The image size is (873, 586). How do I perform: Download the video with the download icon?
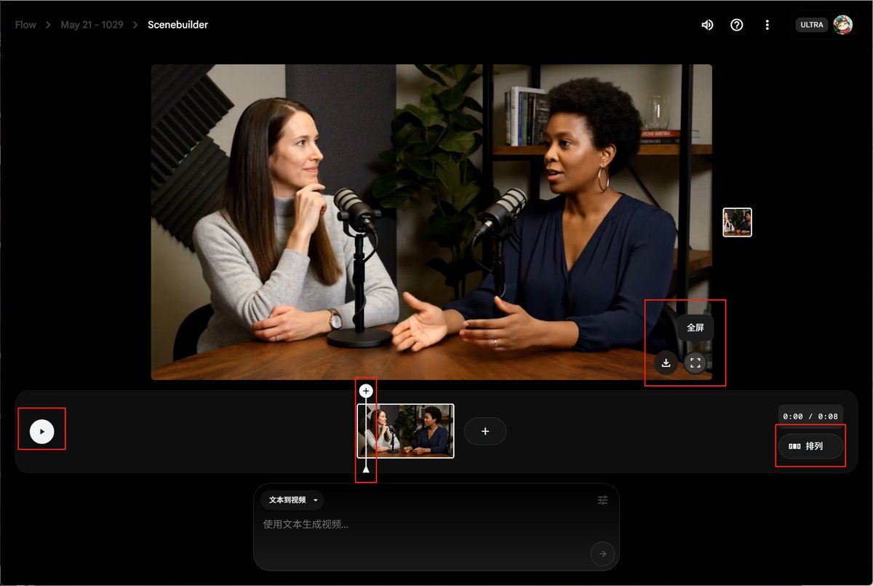666,363
